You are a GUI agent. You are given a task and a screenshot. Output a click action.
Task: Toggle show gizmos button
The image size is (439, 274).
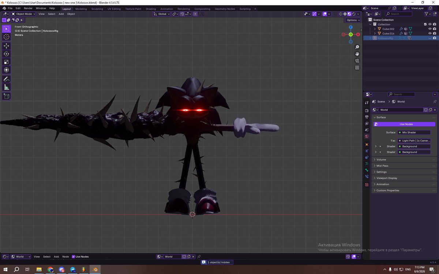314,14
